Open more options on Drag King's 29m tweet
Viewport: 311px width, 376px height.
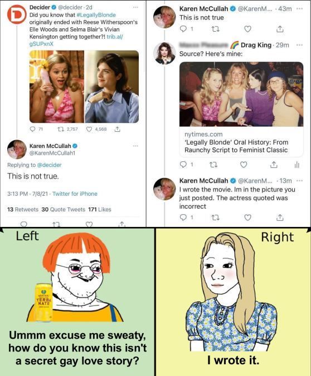(x=299, y=45)
